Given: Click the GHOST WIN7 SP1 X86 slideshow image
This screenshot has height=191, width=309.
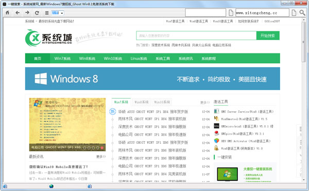Looking at the screenshot, I should coord(67,124).
